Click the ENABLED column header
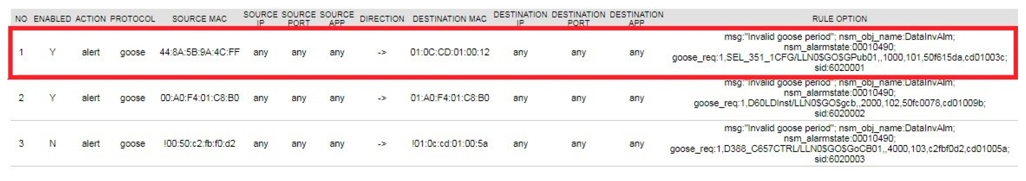This screenshot has height=181, width=1026. tap(52, 19)
